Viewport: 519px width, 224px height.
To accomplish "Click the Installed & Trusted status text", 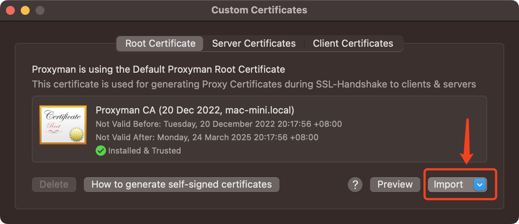I will pyautogui.click(x=144, y=151).
